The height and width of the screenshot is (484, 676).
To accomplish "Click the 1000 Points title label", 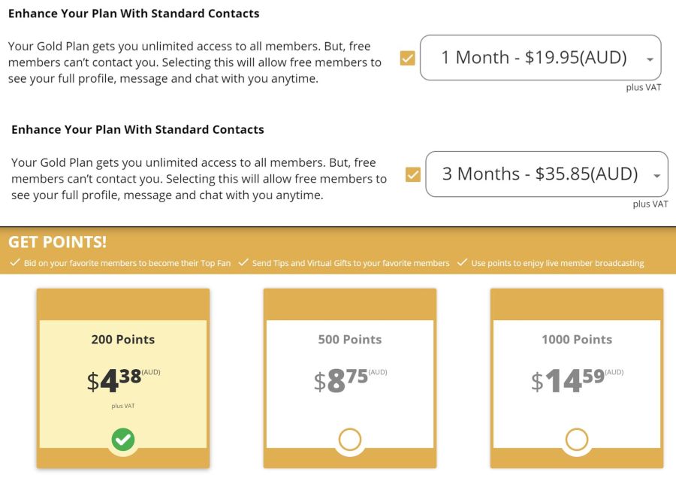I will coord(577,340).
